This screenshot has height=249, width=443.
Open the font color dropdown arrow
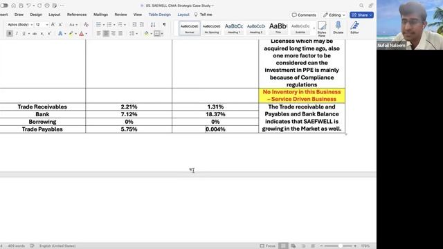(x=86, y=34)
